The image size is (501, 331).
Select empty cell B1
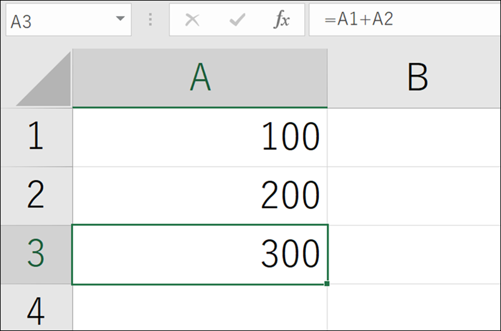coord(414,137)
